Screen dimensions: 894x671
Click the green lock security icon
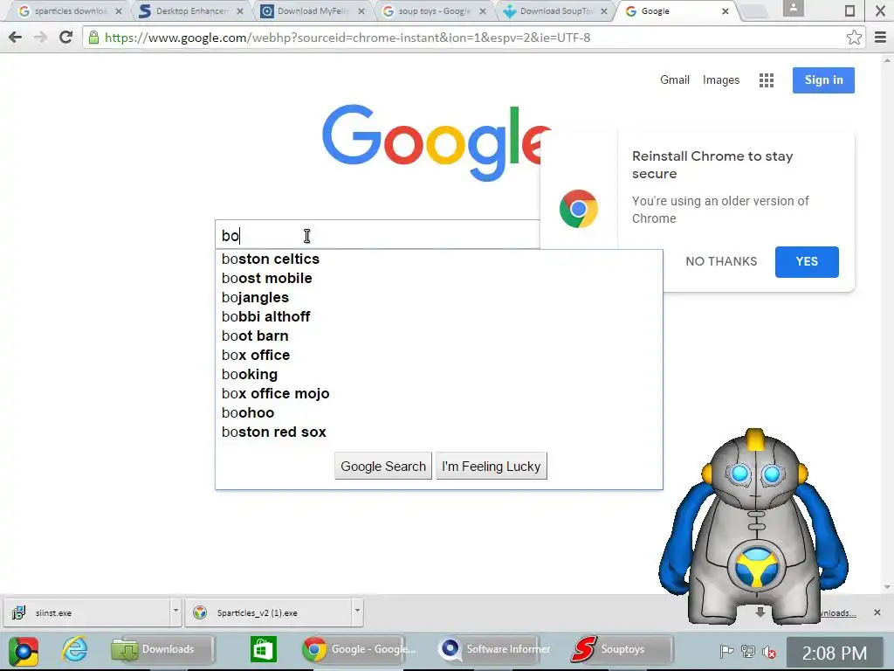tap(93, 38)
